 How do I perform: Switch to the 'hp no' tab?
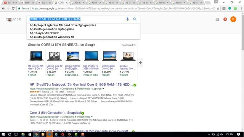[x=178, y=3]
